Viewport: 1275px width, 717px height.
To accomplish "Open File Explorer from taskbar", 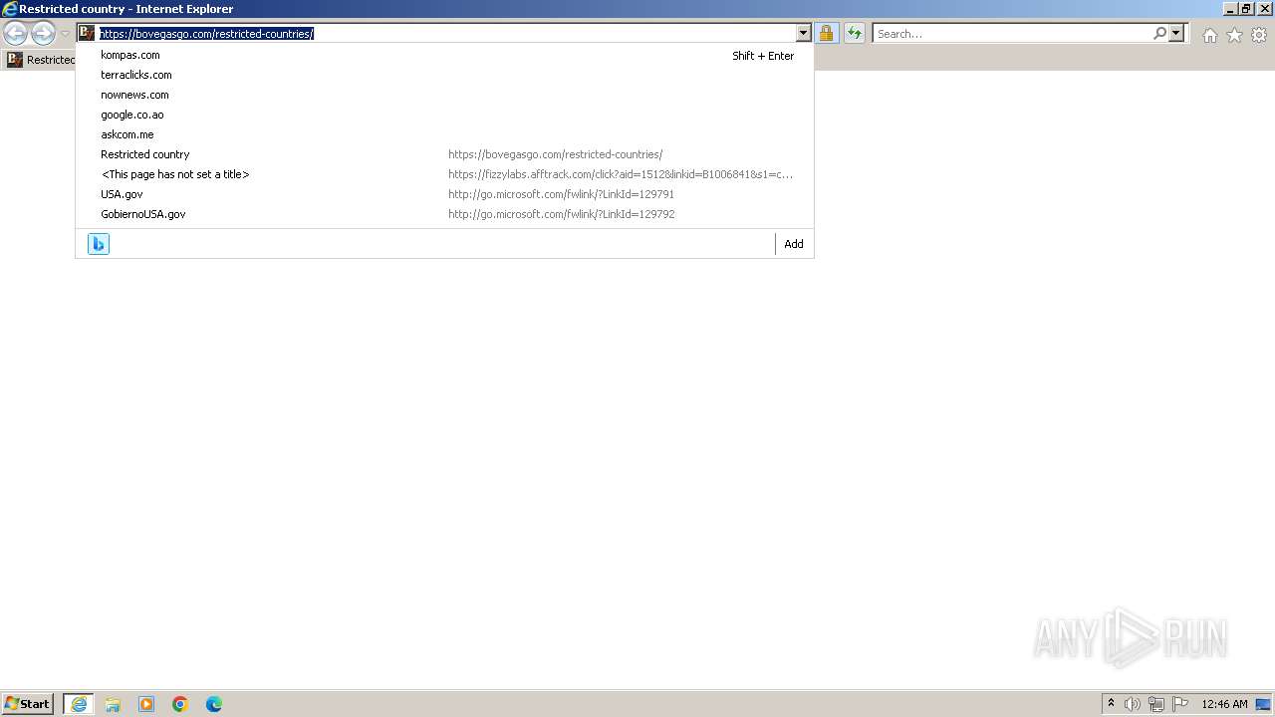I will [x=113, y=704].
